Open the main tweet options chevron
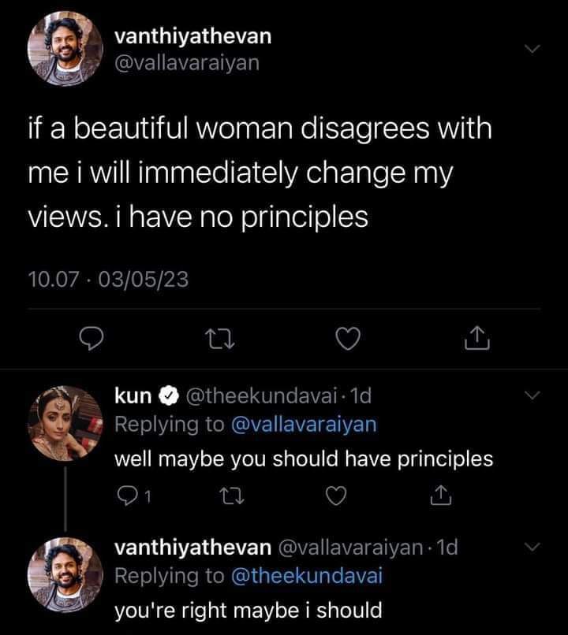 pyautogui.click(x=534, y=49)
